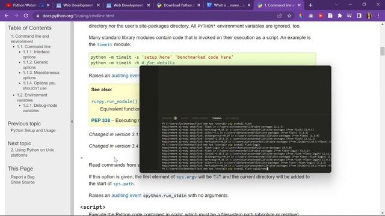Click the terminal window preview thumbnail
The width and height of the screenshot is (385, 216).
point(235,119)
